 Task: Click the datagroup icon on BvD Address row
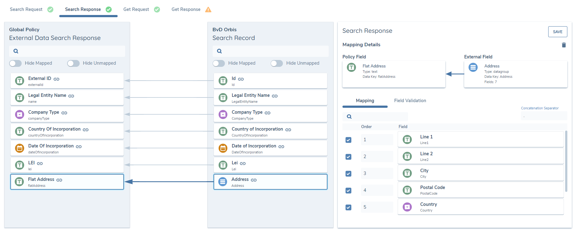(x=223, y=182)
